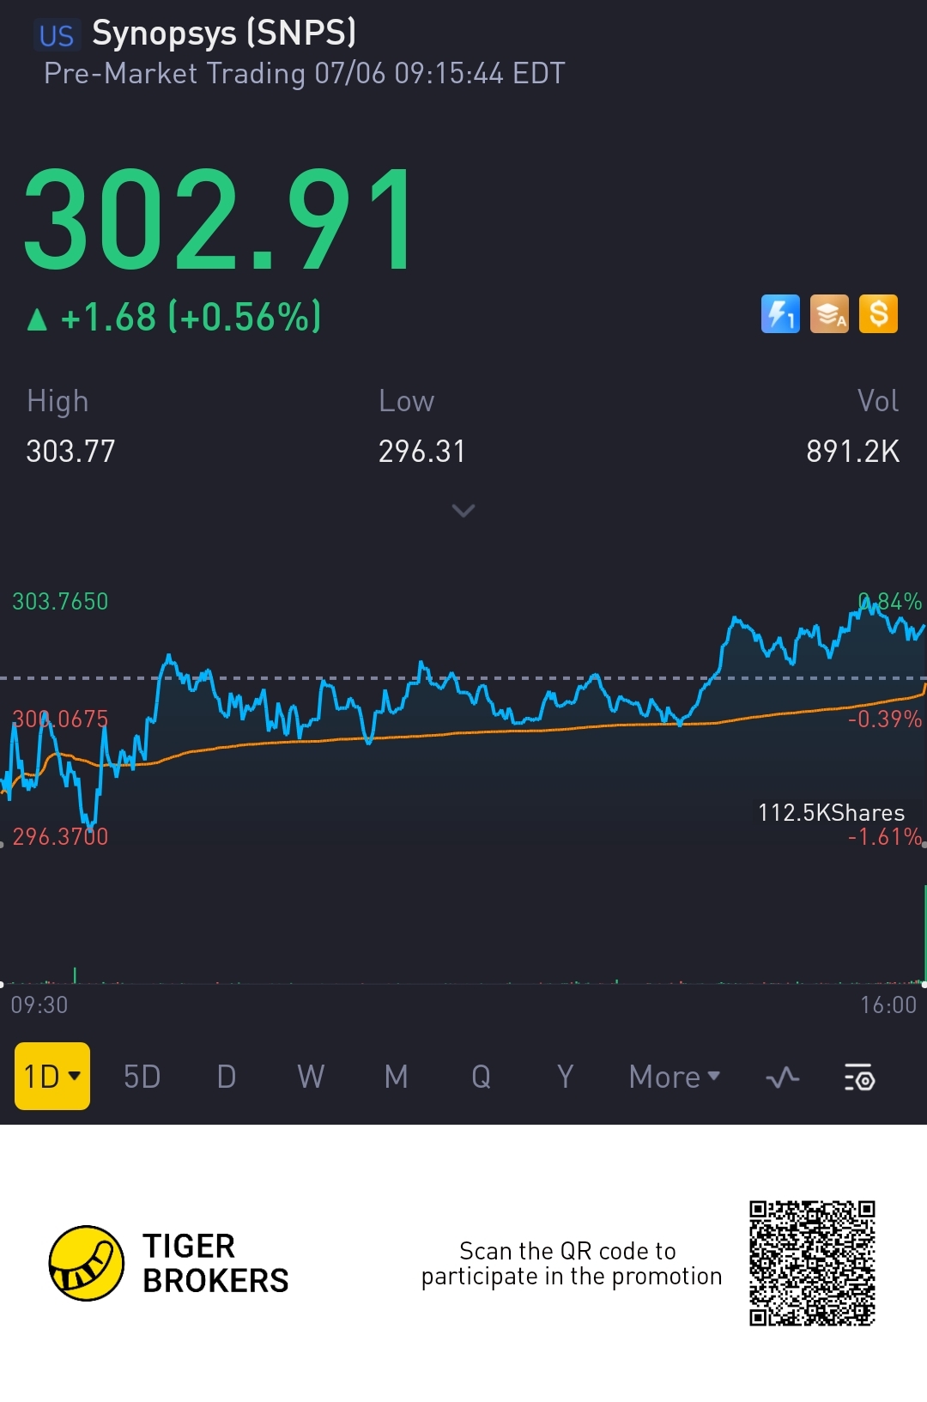Screen dimensions: 927x1402
Task: Switch to the D daily chart tab
Action: pyautogui.click(x=227, y=1077)
